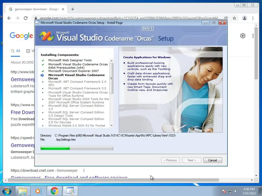
Task: Select the All search results tab
Action: 15,51
